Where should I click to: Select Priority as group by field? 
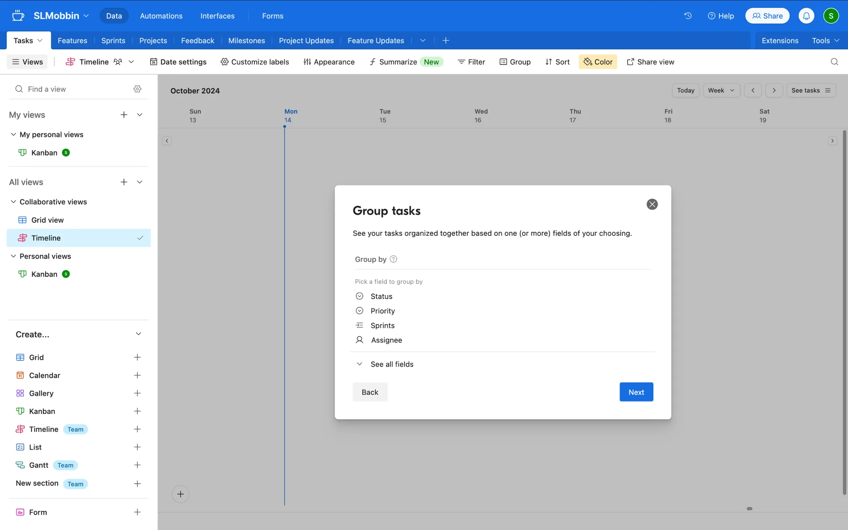point(382,311)
